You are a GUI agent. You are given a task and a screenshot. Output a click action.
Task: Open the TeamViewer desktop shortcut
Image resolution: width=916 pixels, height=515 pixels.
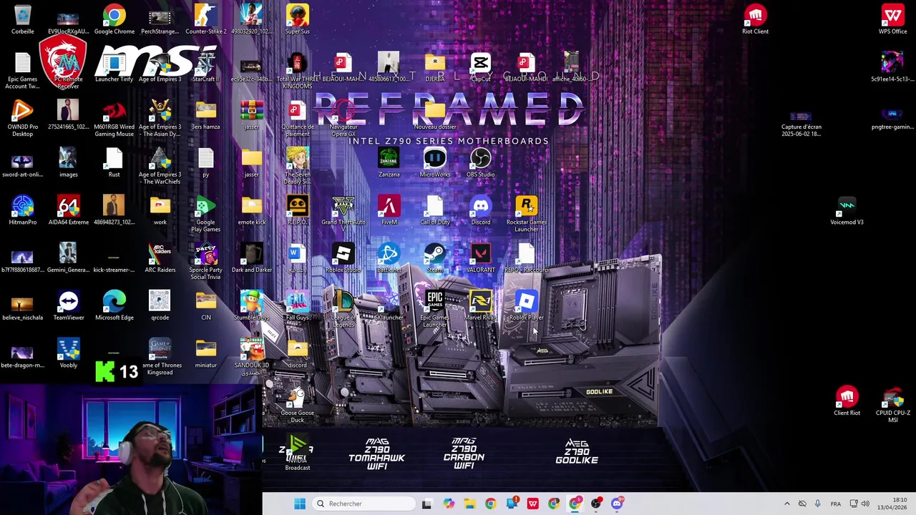(x=68, y=306)
